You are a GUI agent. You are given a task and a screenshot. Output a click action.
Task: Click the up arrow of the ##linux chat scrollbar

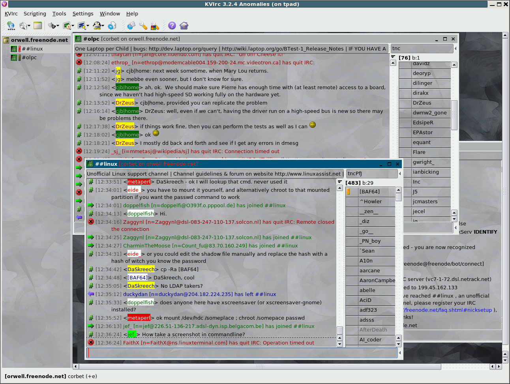339,188
